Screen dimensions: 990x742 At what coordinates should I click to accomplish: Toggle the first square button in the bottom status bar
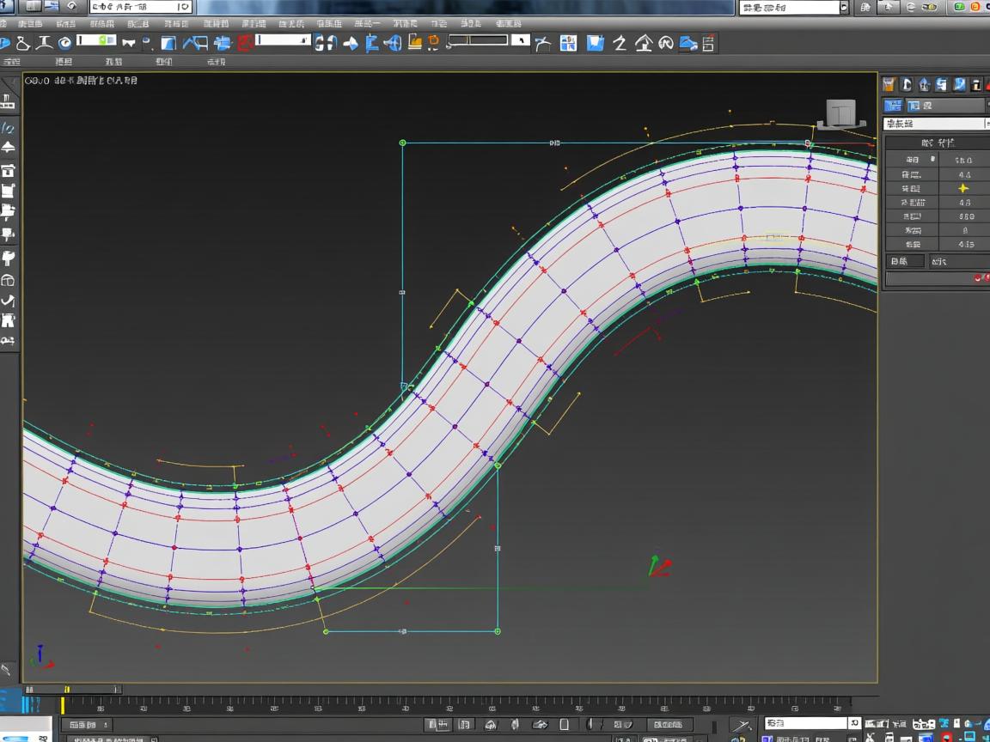(x=435, y=725)
